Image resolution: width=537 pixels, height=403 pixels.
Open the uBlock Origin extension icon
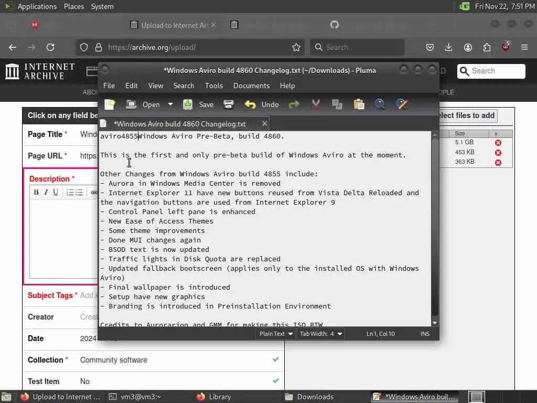506,47
